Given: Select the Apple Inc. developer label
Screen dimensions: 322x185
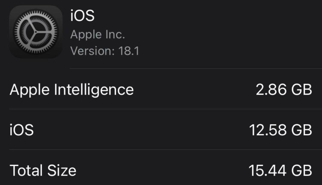Looking at the screenshot, I should click(98, 34).
